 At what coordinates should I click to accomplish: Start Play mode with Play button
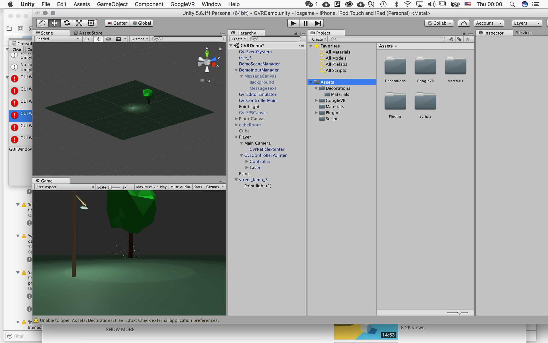click(x=293, y=23)
